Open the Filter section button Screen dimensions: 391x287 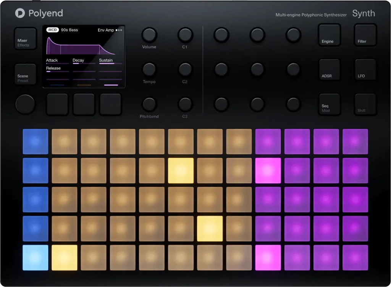pyautogui.click(x=365, y=35)
